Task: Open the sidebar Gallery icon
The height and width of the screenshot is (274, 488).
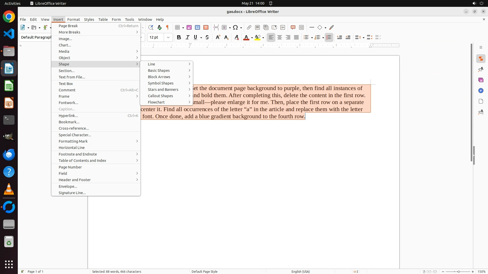Action: pos(481,80)
